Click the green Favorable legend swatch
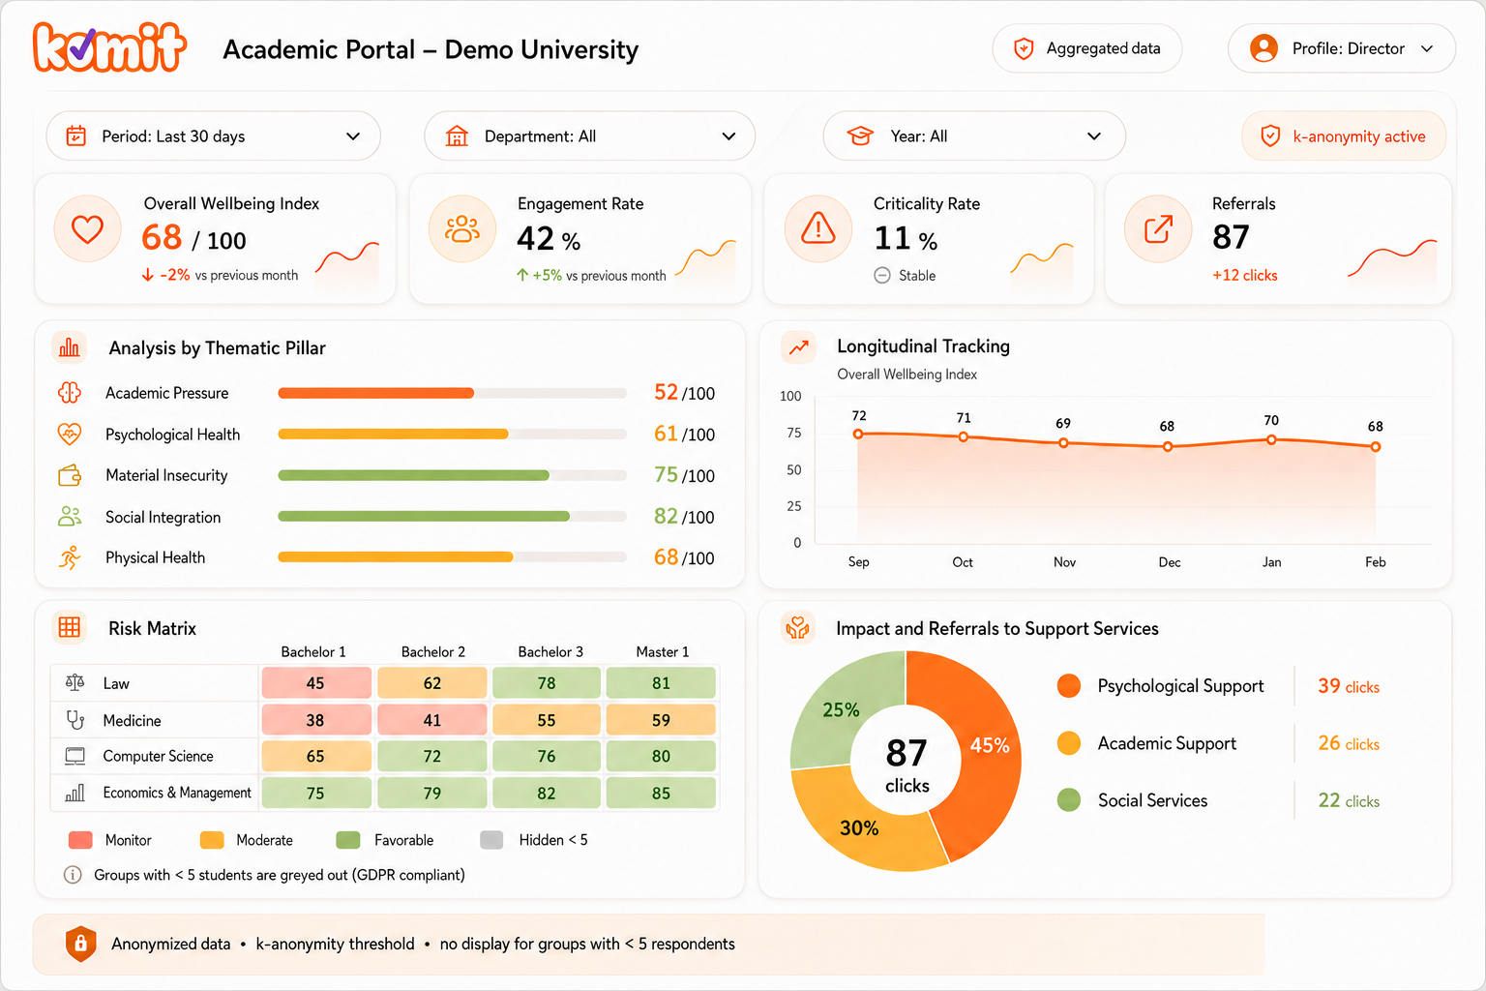The width and height of the screenshot is (1486, 991). click(348, 840)
